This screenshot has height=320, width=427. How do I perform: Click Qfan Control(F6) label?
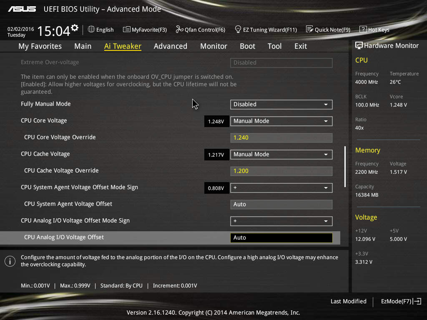[x=205, y=30]
